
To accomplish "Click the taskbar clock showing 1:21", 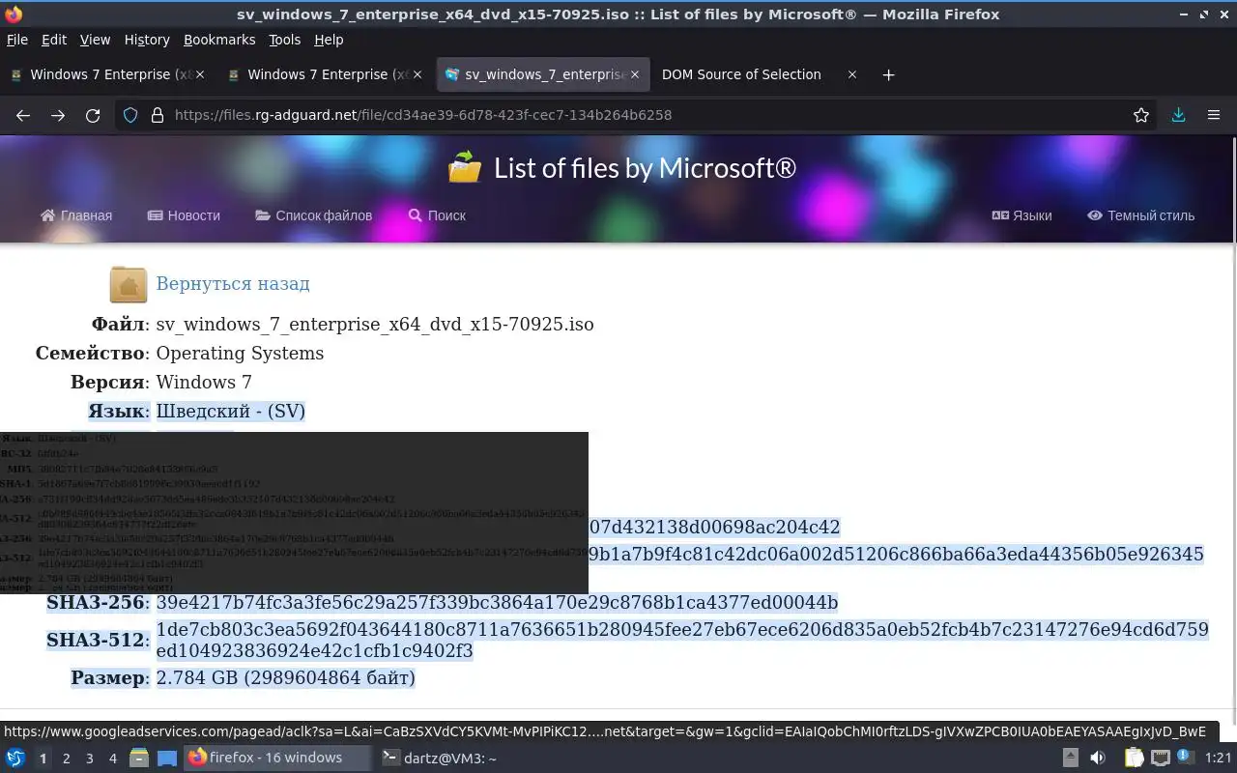I will coord(1218,759).
